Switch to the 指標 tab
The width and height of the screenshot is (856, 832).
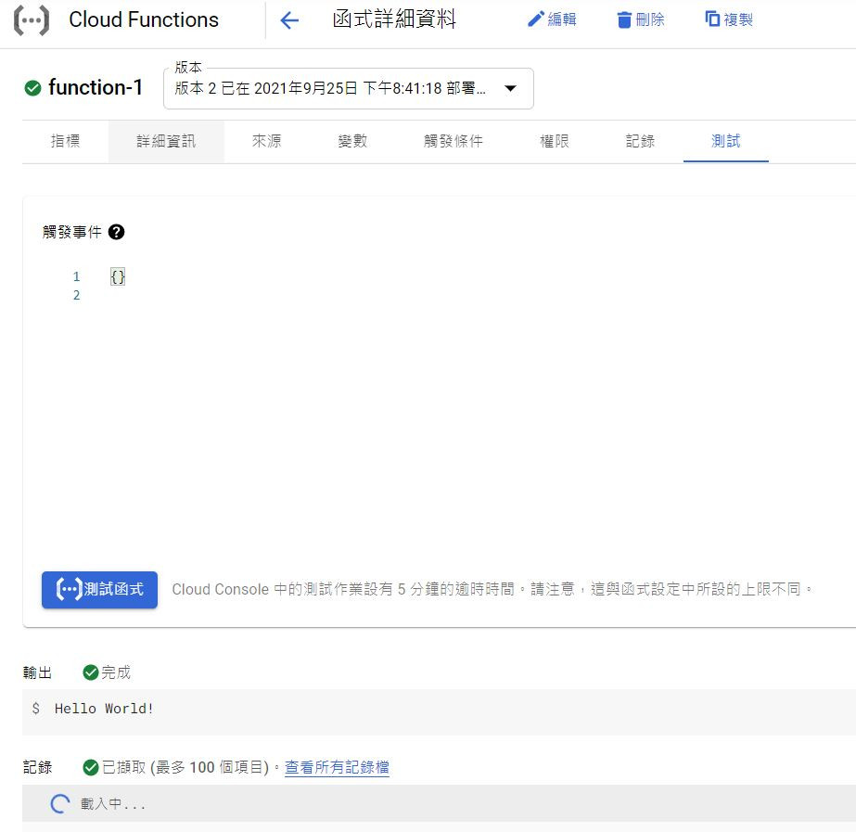(x=66, y=141)
